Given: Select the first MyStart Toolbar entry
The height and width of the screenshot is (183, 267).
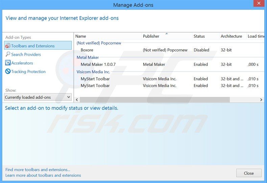Looking at the screenshot, I should [95, 79].
